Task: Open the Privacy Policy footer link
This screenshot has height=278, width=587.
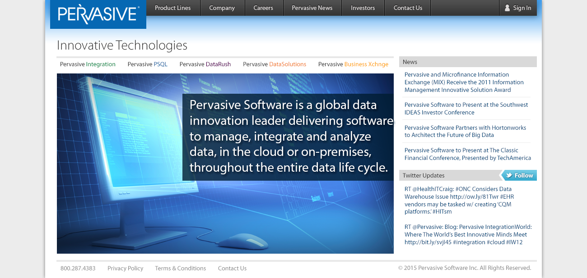Action: [125, 268]
